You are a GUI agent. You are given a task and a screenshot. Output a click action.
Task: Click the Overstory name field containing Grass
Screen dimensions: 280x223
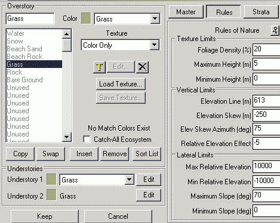click(30, 19)
